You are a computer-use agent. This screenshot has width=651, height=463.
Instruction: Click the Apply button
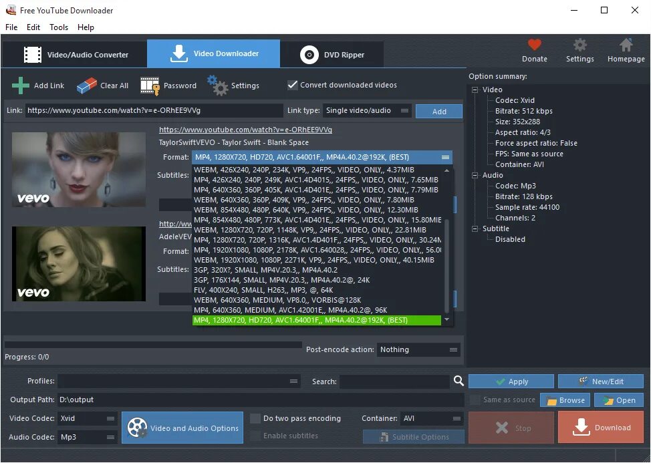511,381
